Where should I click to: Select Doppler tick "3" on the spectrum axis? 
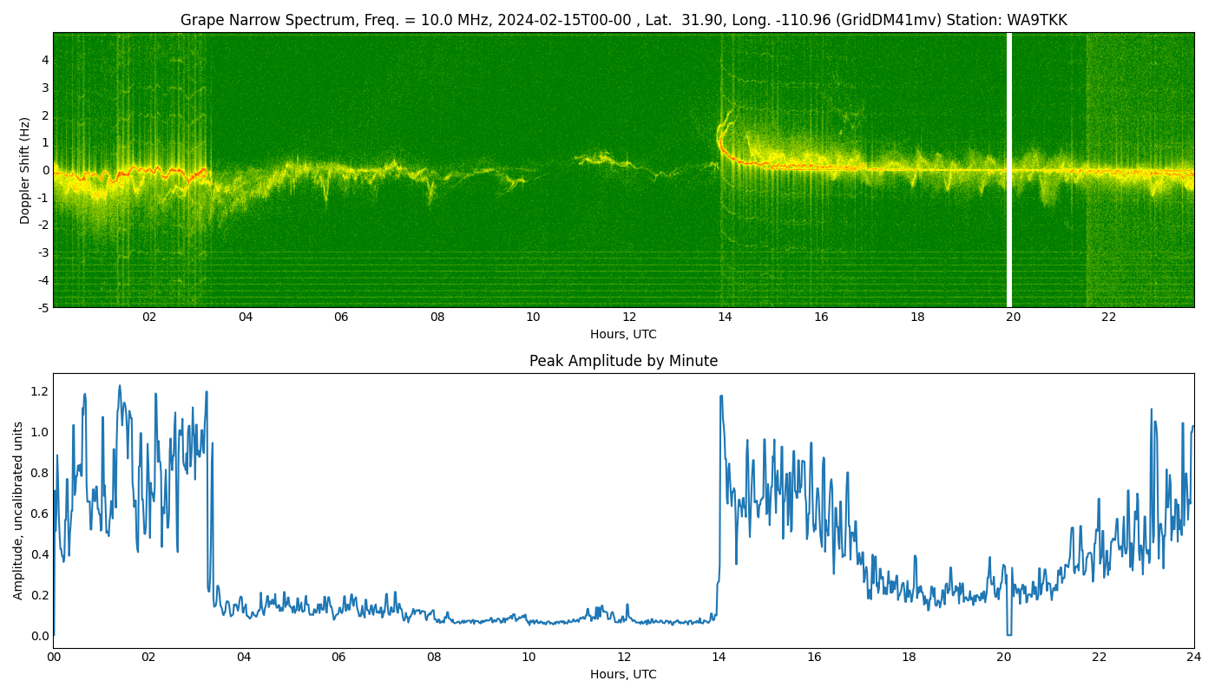45,88
